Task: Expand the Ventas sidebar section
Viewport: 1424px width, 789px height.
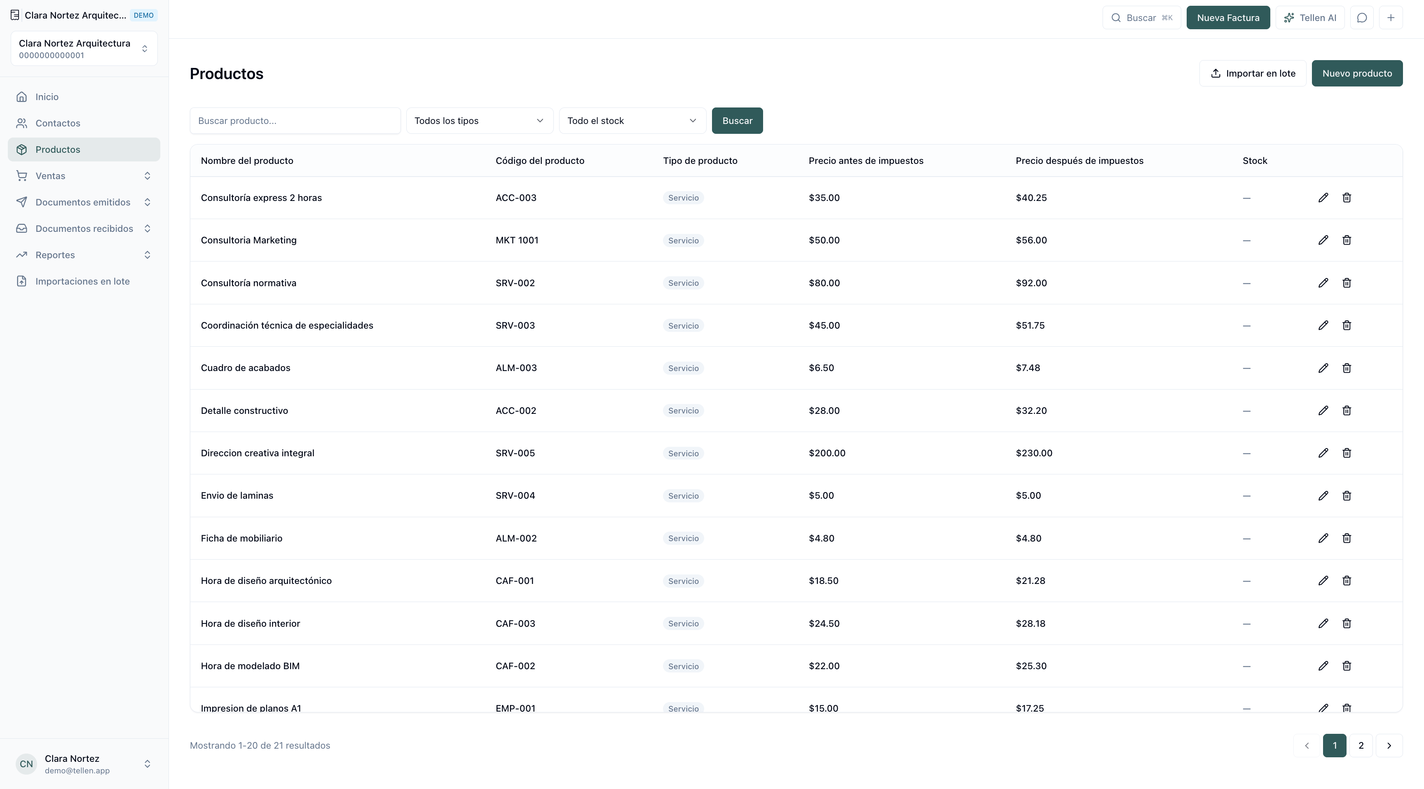Action: tap(84, 176)
